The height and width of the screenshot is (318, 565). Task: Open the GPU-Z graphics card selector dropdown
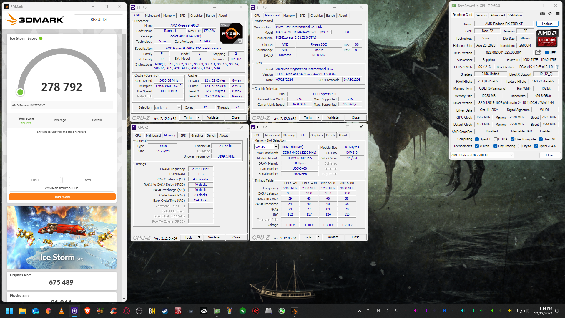(x=482, y=155)
